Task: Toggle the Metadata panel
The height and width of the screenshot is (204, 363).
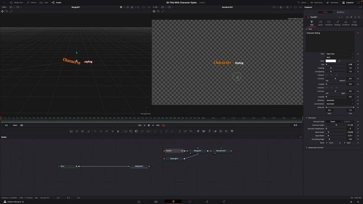Action: point(332,2)
